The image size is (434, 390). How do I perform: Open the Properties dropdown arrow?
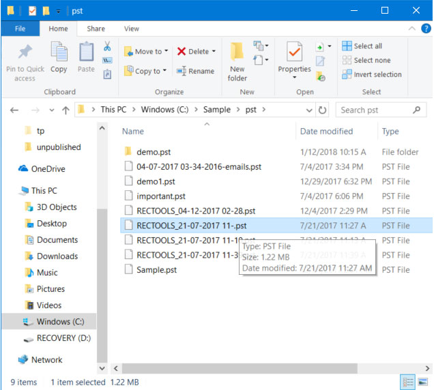tap(295, 78)
